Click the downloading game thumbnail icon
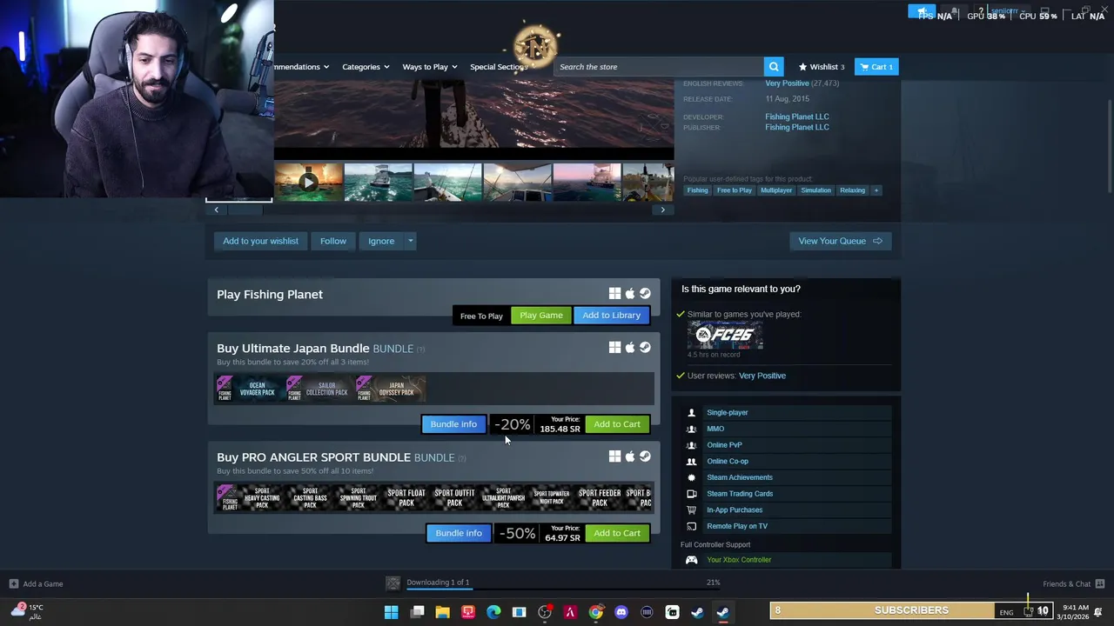 (393, 583)
